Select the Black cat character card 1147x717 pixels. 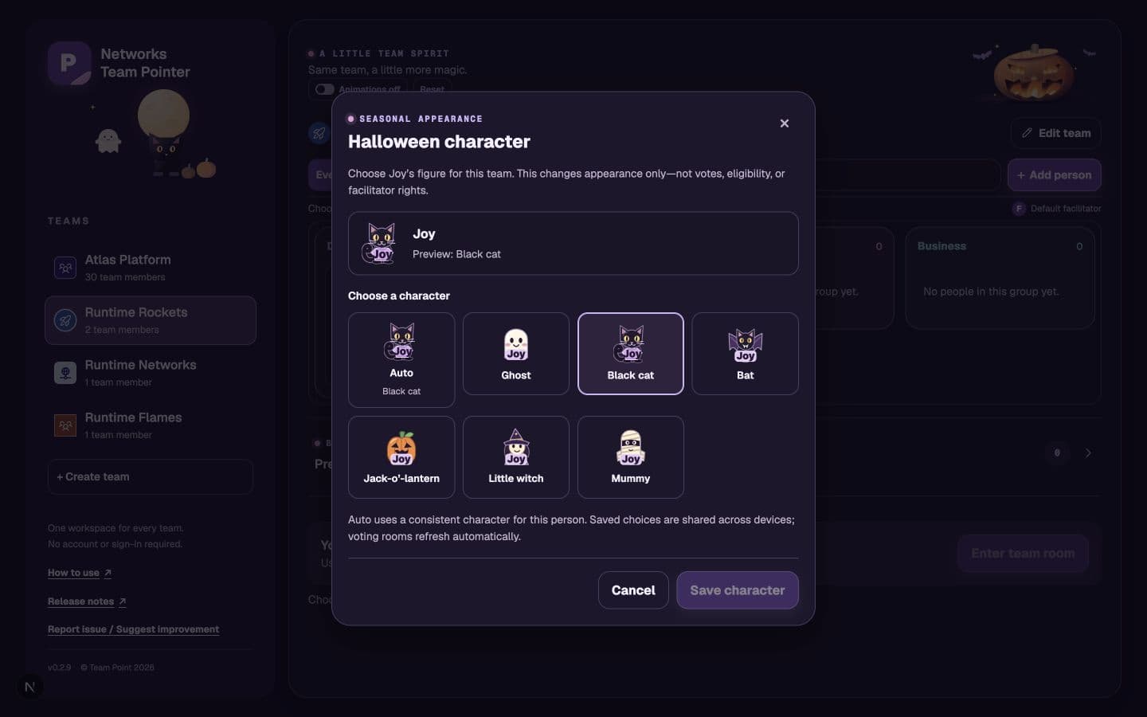631,353
